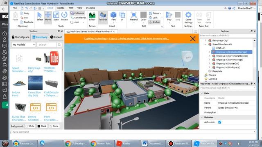Click the Filter workspace field
This screenshot has height=147, width=262.
[228, 36]
